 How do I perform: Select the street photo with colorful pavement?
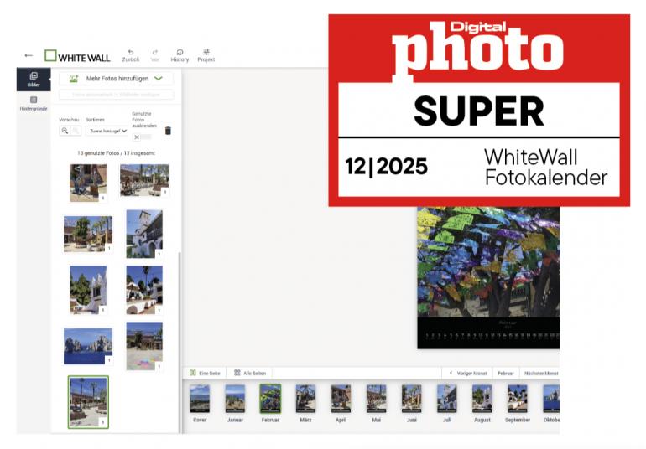pos(144,346)
